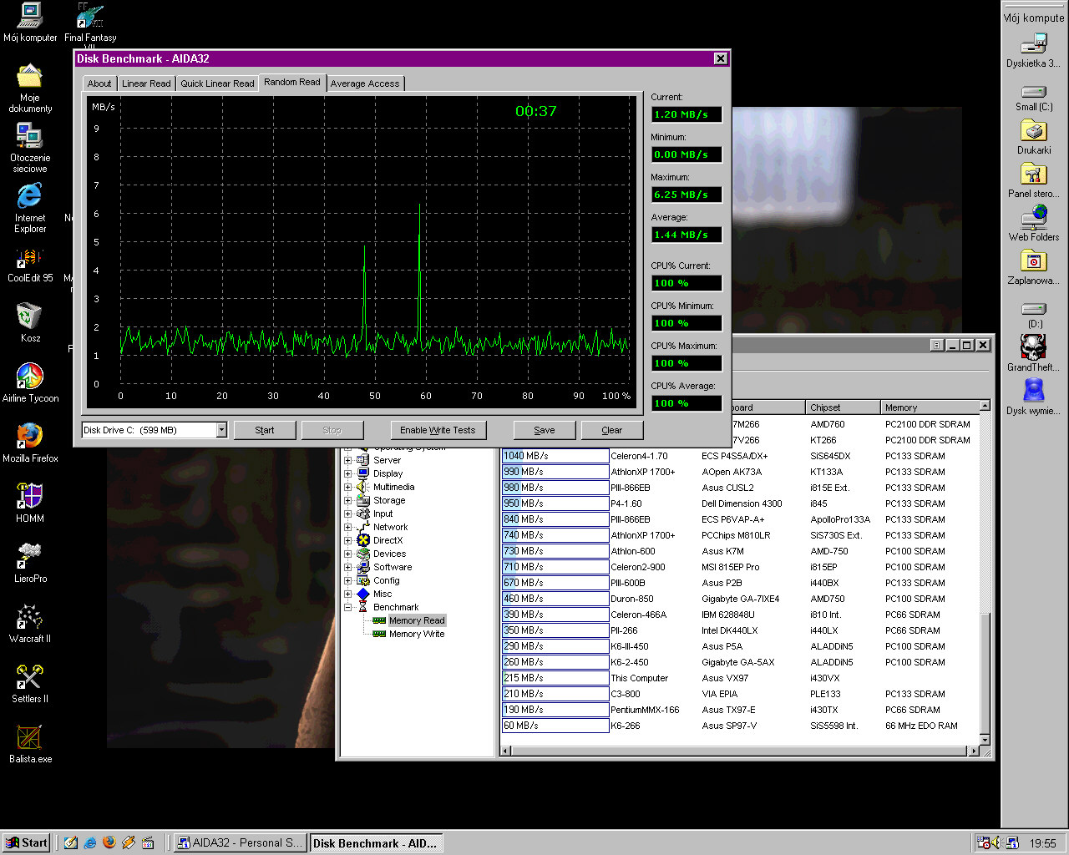Click right arrow of horizontal scrollbar
This screenshot has width=1069, height=855.
click(973, 751)
